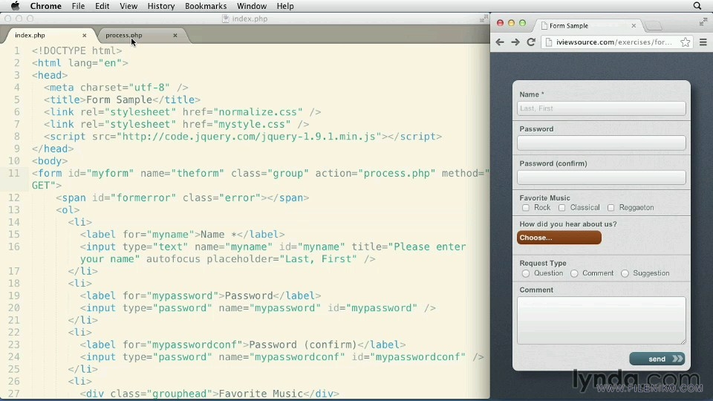Click the jquery-1.9.1.min.js script URL
Viewport: 713px width, 401px height.
point(249,137)
